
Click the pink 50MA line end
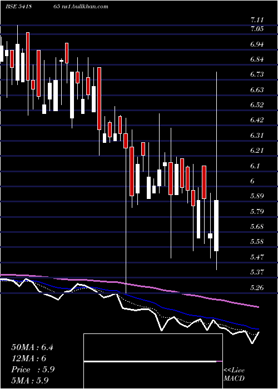(x=258, y=307)
